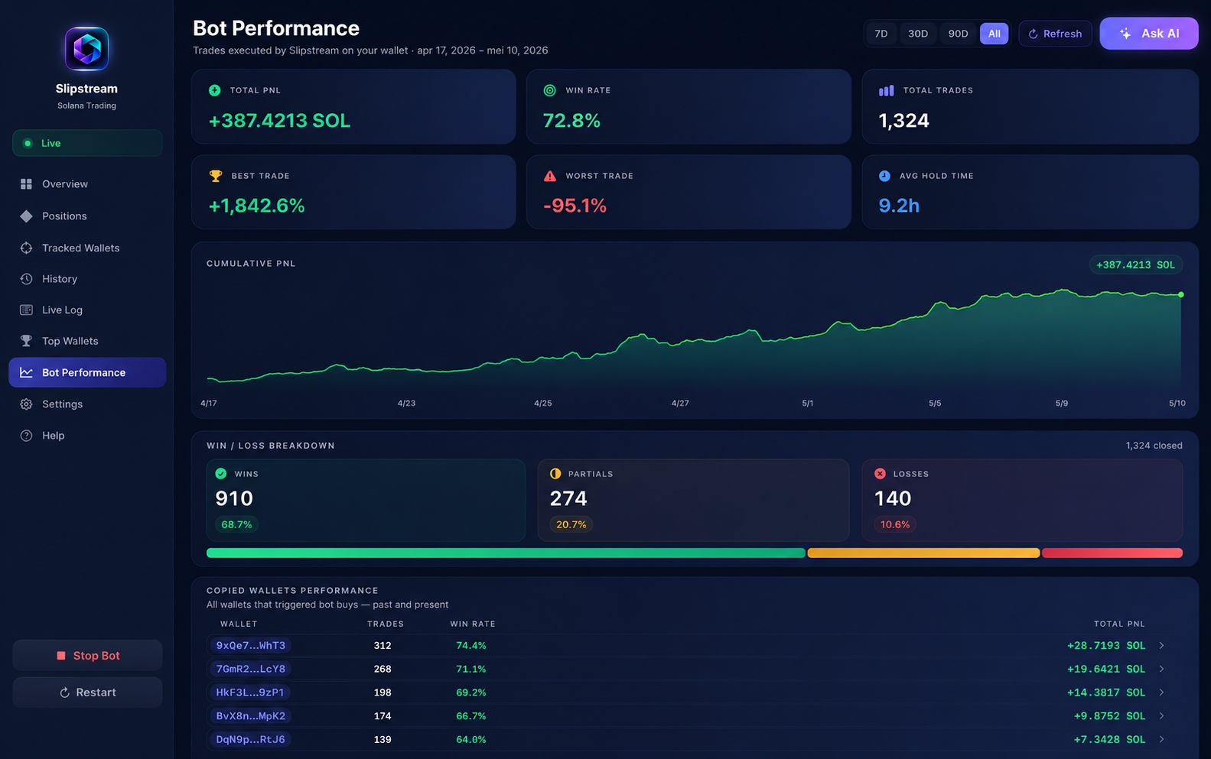Viewport: 1211px width, 759px height.
Task: Click the Slipstream logo icon
Action: 86,49
